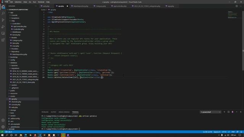Image resolution: width=244 pixels, height=137 pixels.
Task: Open the Explorer view in activity bar
Action: (3, 7)
